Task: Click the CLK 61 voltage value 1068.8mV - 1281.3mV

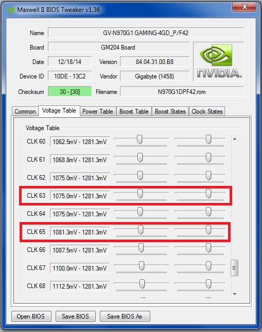Action: pyautogui.click(x=80, y=160)
